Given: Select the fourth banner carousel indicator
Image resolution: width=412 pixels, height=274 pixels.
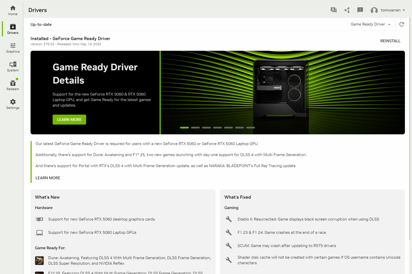Looking at the screenshot, I should (x=217, y=128).
